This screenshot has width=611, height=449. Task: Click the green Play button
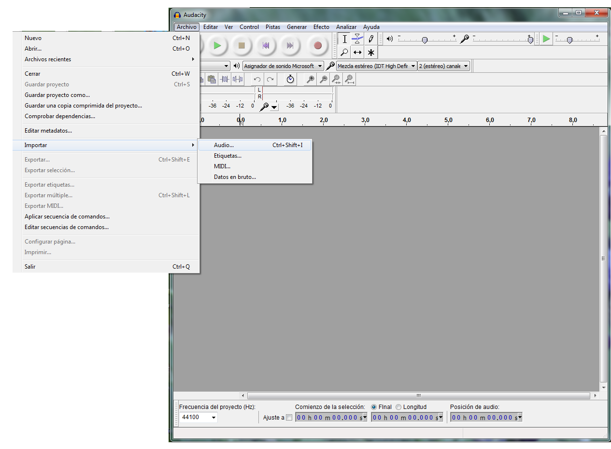pos(217,45)
